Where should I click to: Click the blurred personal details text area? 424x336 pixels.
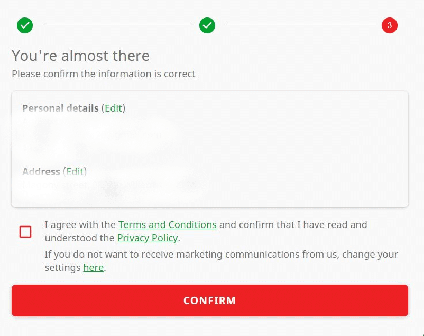pyautogui.click(x=92, y=135)
